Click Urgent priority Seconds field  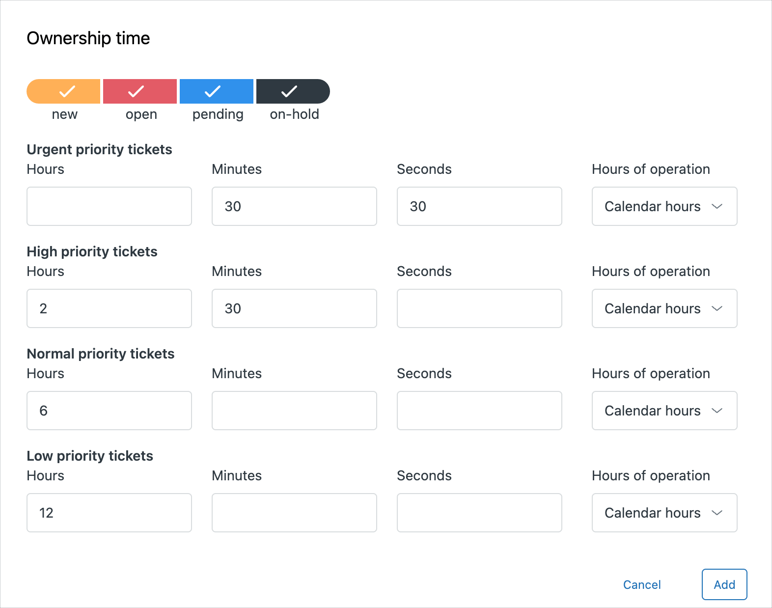click(479, 206)
